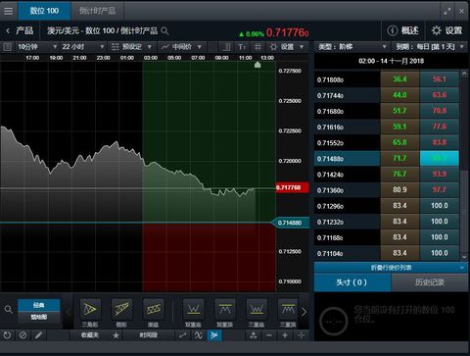Select the text annotation Tт tool

242,47
